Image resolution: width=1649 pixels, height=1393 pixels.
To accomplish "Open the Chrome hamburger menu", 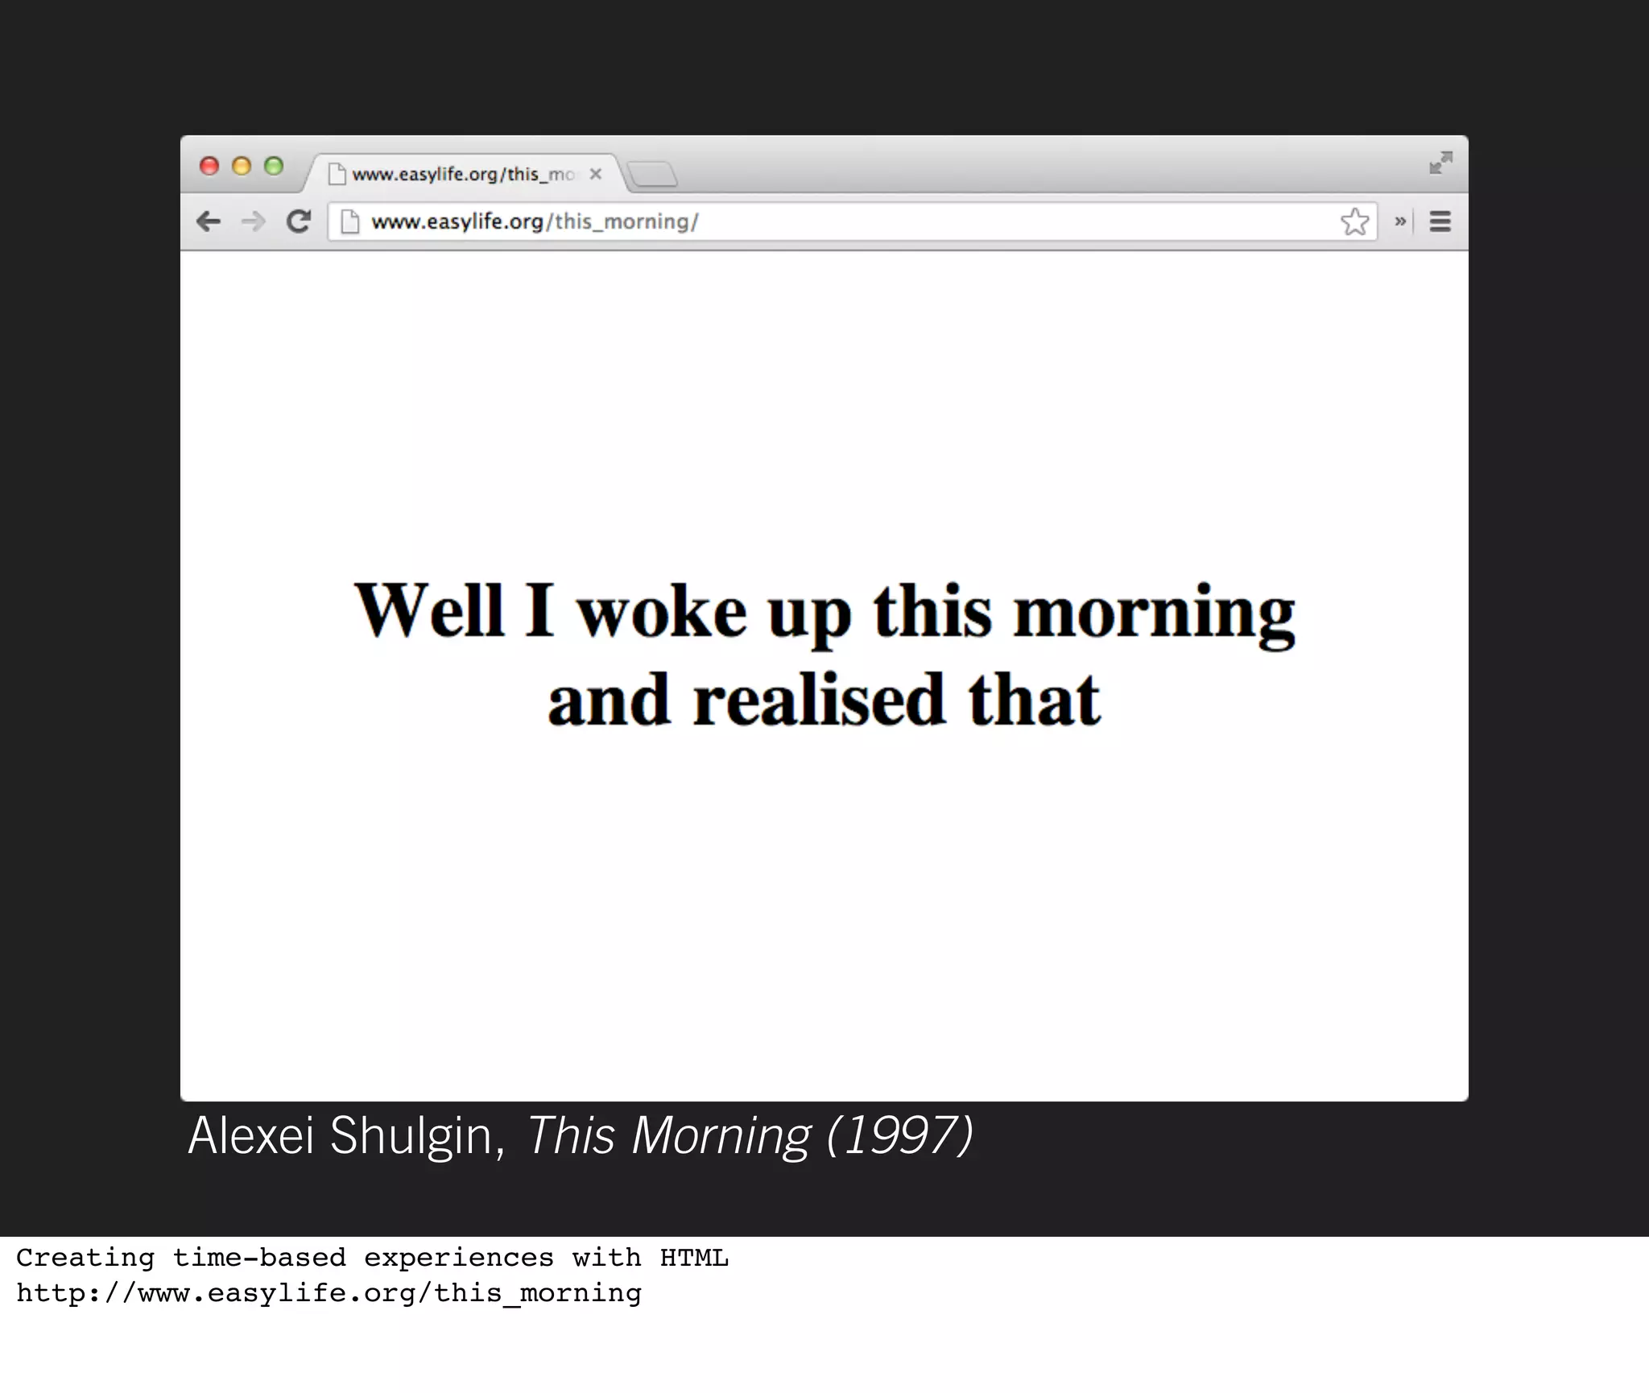I will coord(1440,221).
